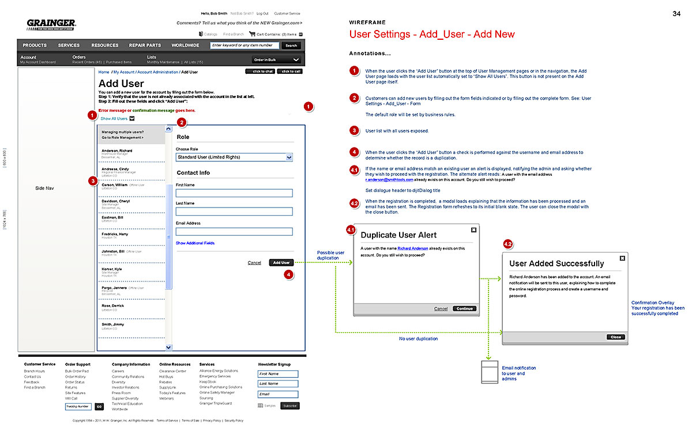Click the Samples newsletter icon
Image resolution: width=692 pixels, height=448 pixels.
point(261,406)
